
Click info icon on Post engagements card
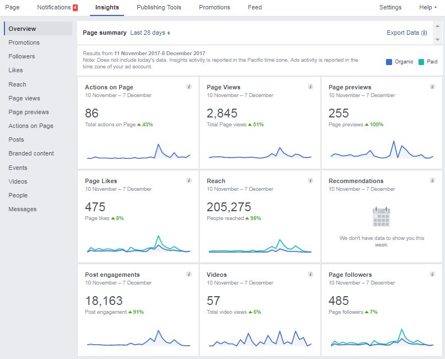click(189, 274)
